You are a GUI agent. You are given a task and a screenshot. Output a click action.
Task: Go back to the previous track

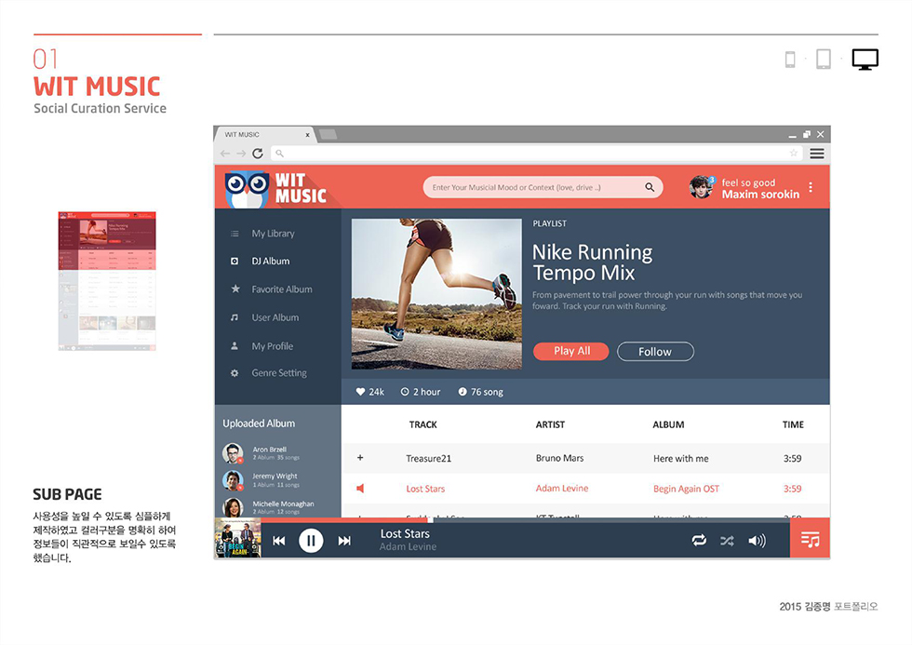tap(278, 541)
